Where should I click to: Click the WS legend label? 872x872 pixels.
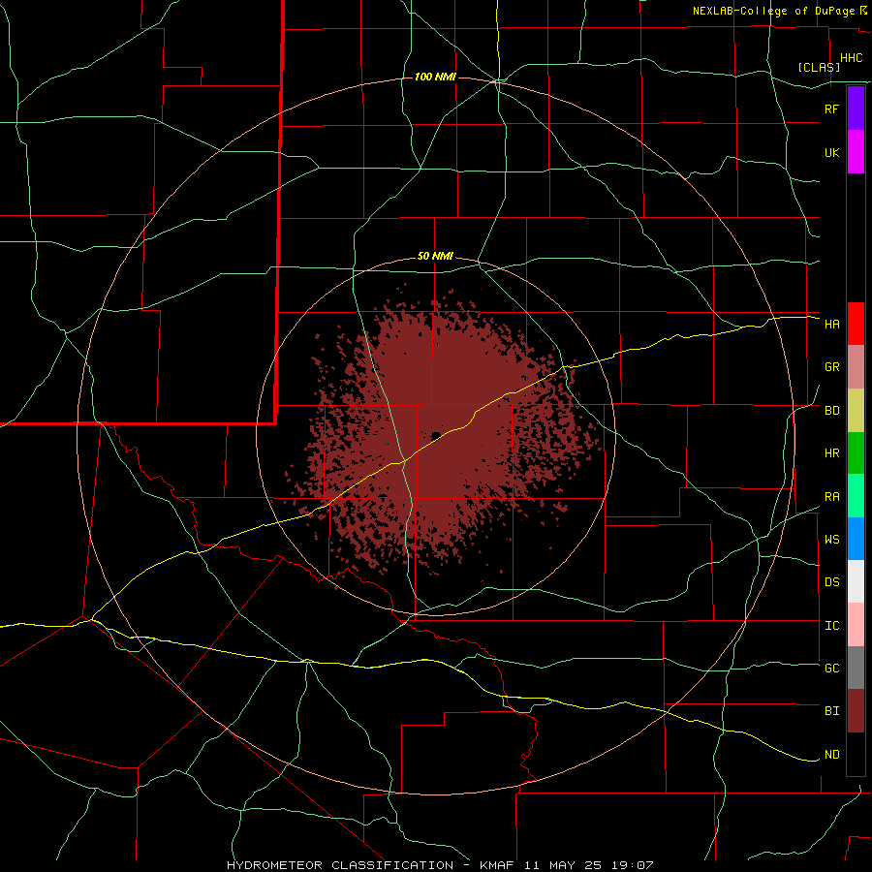tap(831, 540)
